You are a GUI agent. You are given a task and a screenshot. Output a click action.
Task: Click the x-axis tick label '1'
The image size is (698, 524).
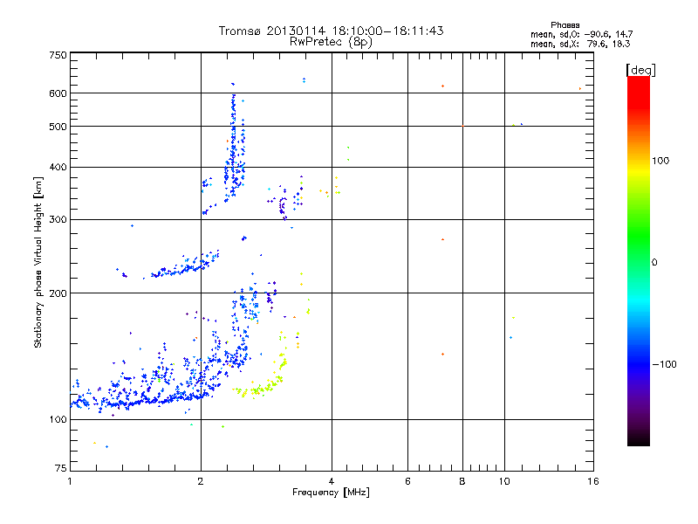[x=70, y=481]
